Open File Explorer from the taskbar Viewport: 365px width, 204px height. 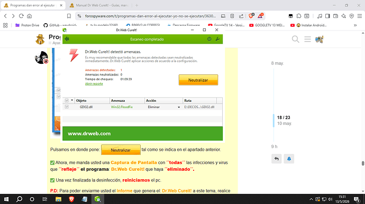(x=58, y=199)
